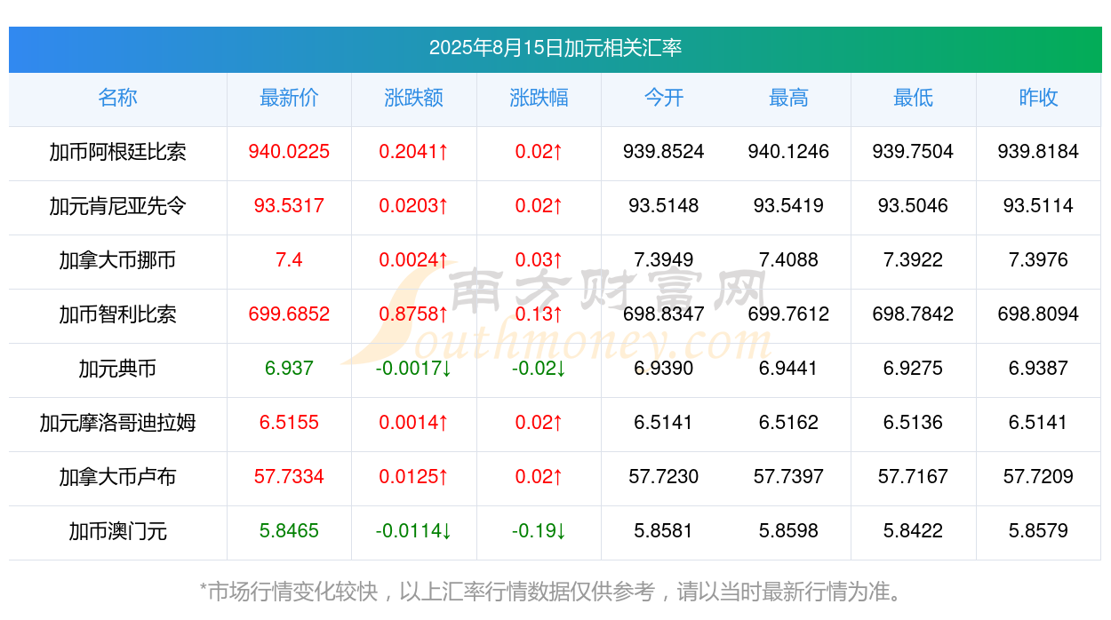The image size is (1111, 620).
Task: Click change percent 0.13↑
Action: point(539,314)
